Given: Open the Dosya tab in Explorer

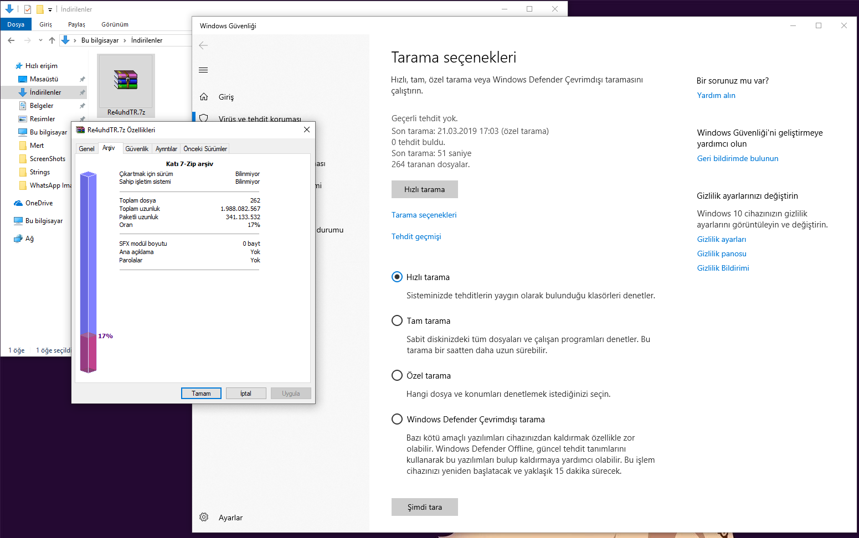Looking at the screenshot, I should click(x=16, y=24).
